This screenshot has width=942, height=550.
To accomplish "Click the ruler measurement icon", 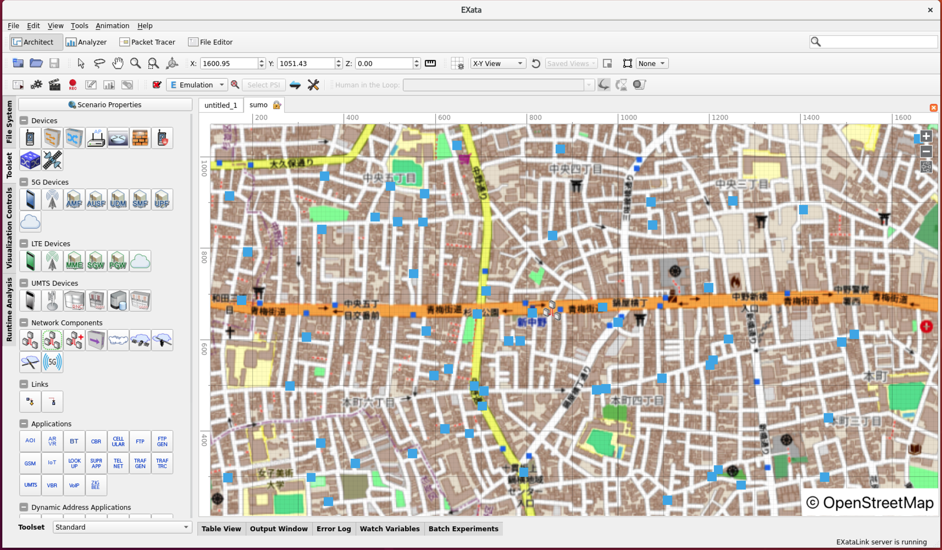I will 430,63.
